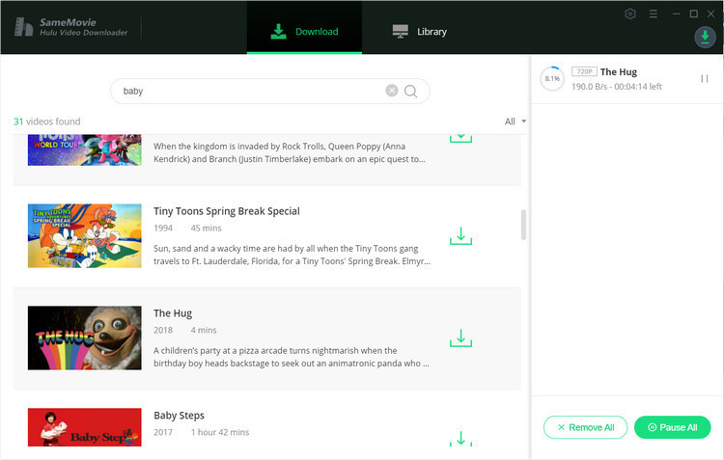Click the 'Baby Steps' title
This screenshot has width=724, height=460.
tap(180, 416)
